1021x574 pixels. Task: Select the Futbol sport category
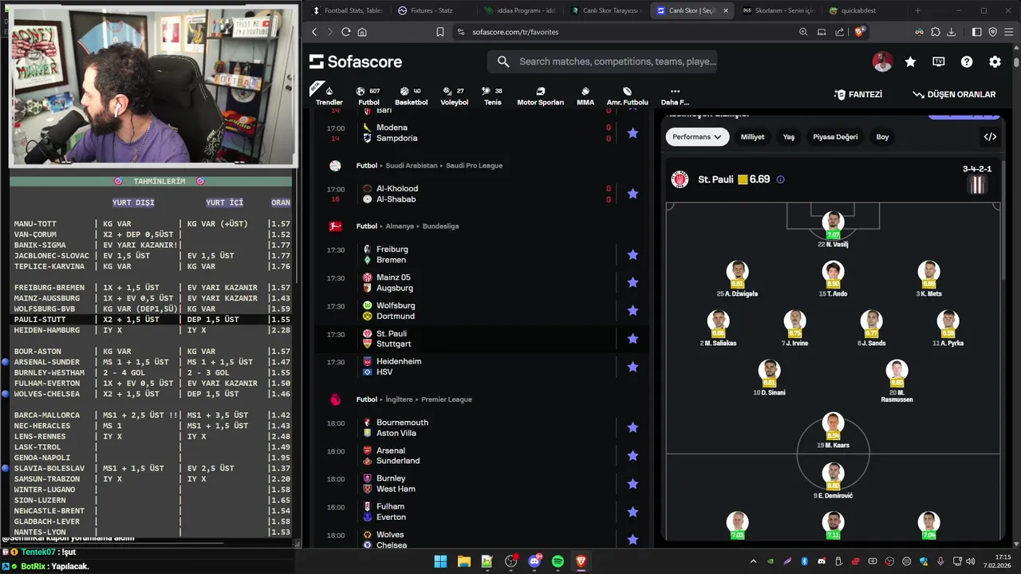369,96
